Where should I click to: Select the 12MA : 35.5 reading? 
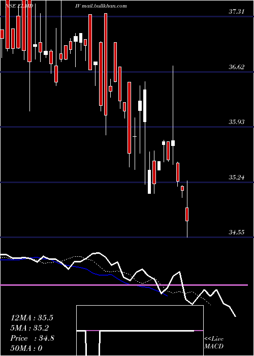tap(31, 318)
